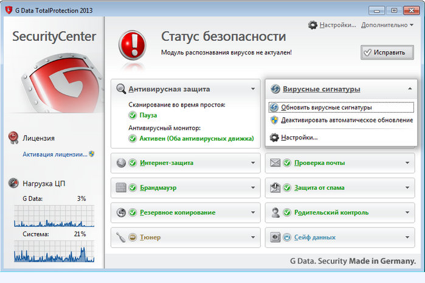This screenshot has height=283, width=425.
Task: Click green check status of Резервное копирование
Action: 133,212
